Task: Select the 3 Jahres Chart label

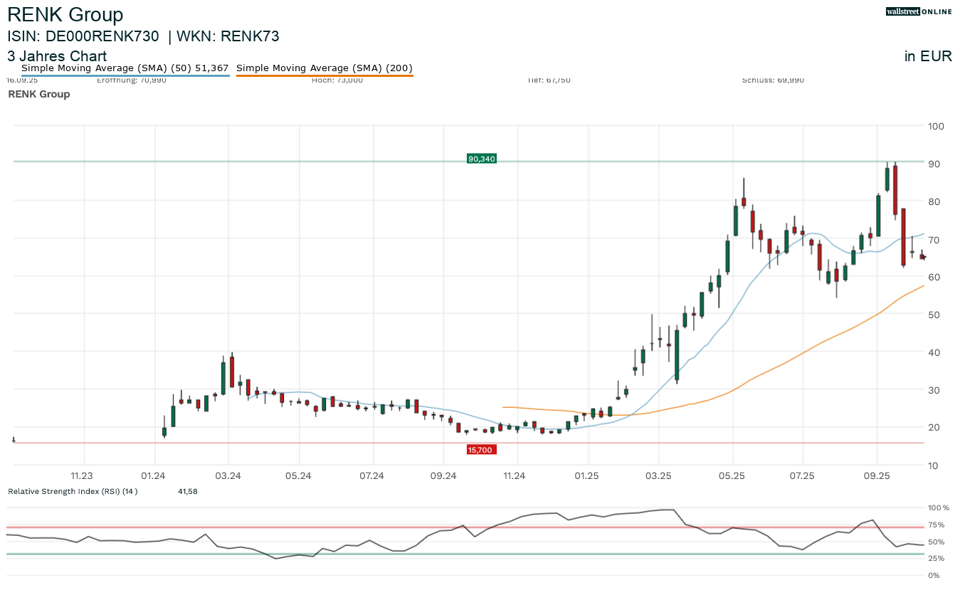Action: tap(57, 56)
